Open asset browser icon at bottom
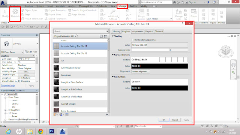240x135 pixels. [x=67, y=114]
